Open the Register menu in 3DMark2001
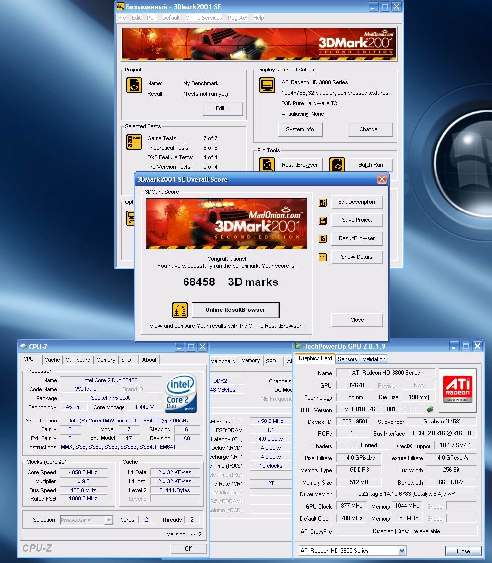This screenshot has width=492, height=563. point(238,18)
